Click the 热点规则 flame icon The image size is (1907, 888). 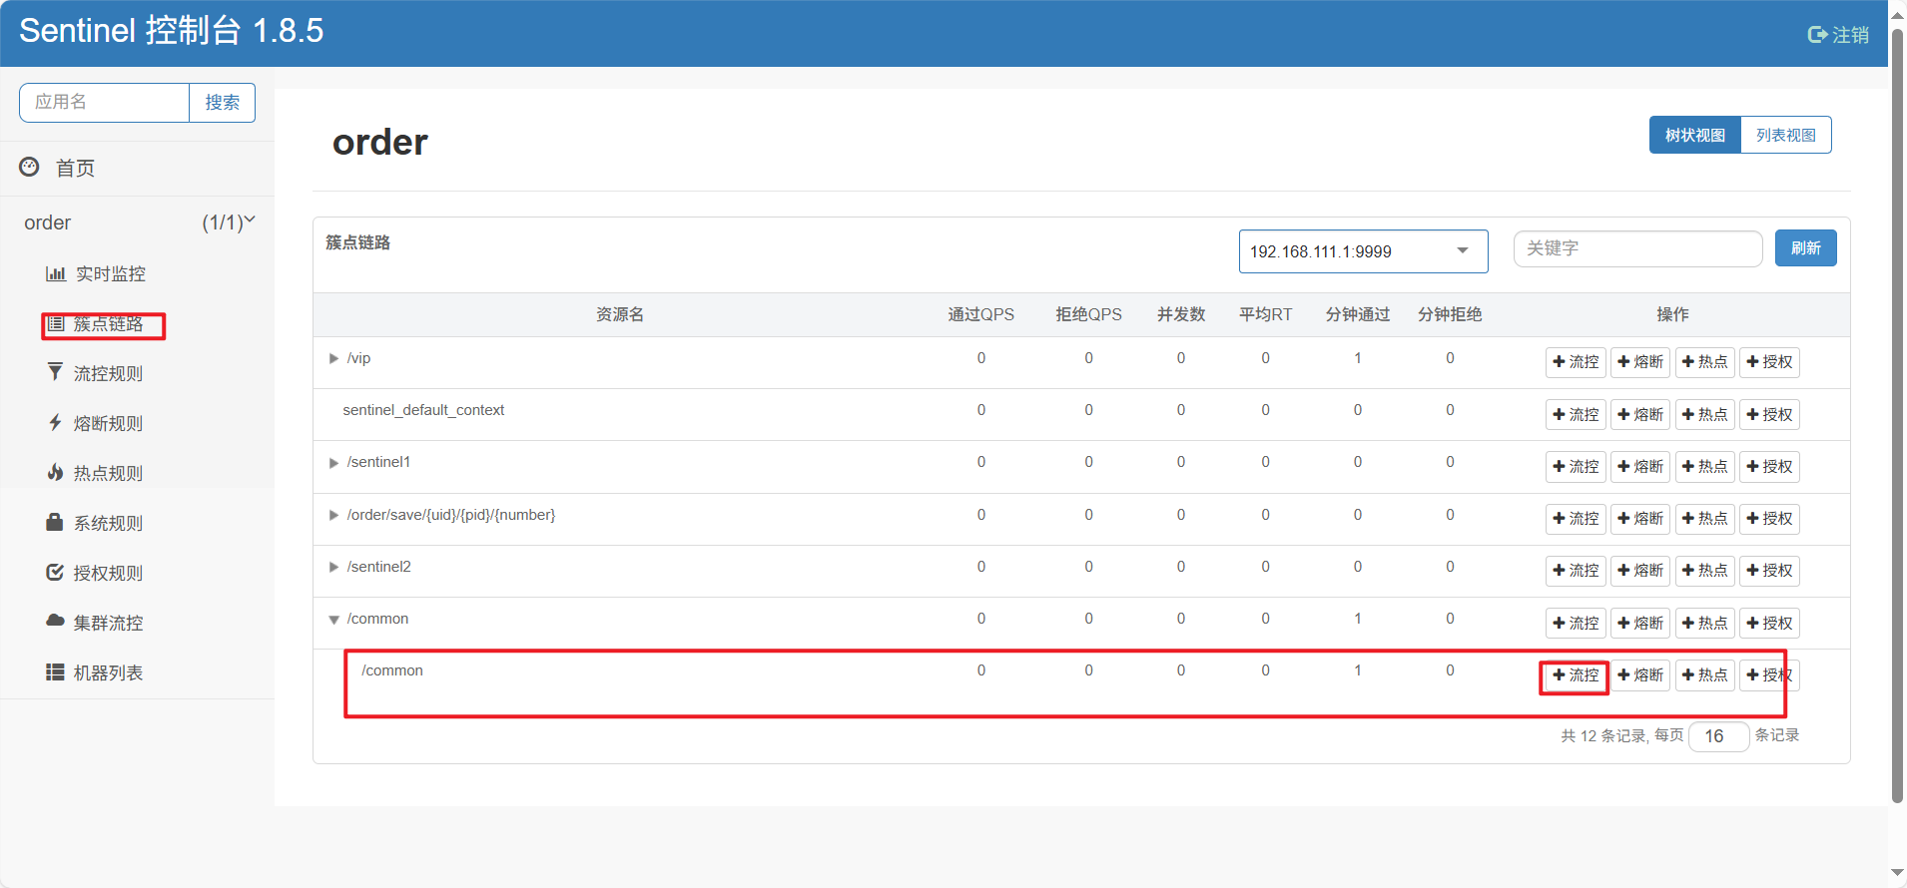[x=55, y=472]
